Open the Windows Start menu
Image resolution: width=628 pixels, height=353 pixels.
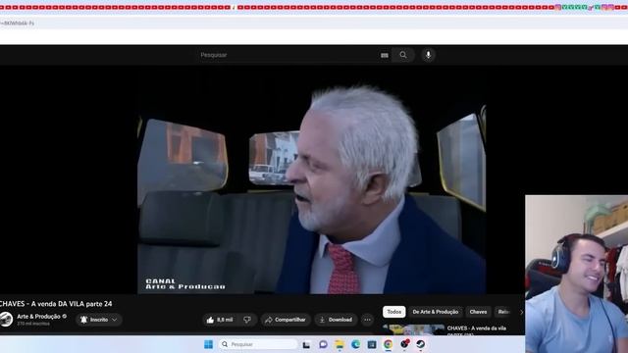tap(209, 344)
